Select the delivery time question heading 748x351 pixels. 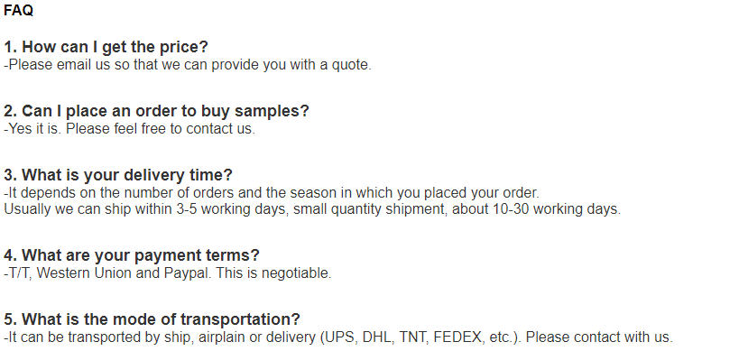[x=118, y=174]
